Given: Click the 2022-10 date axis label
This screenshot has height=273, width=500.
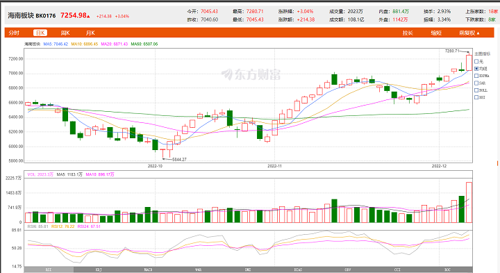Looking at the screenshot, I should [155, 166].
